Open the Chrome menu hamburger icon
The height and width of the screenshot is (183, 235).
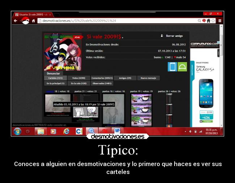click(220, 21)
